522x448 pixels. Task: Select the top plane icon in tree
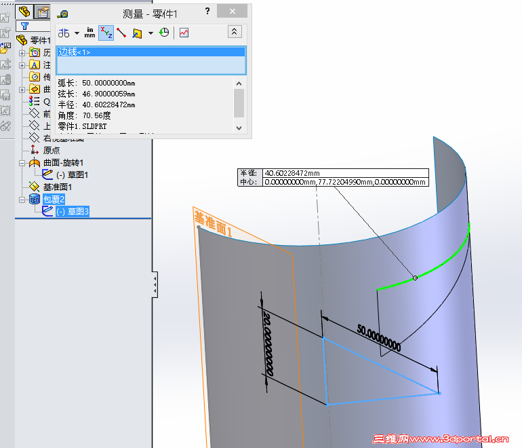tap(34, 126)
